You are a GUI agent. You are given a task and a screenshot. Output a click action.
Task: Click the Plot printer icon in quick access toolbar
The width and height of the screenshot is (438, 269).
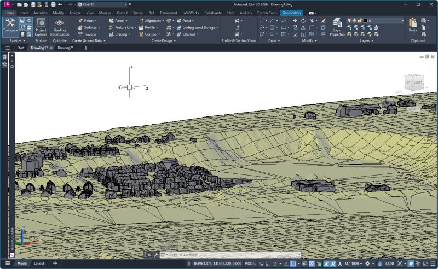coord(53,4)
